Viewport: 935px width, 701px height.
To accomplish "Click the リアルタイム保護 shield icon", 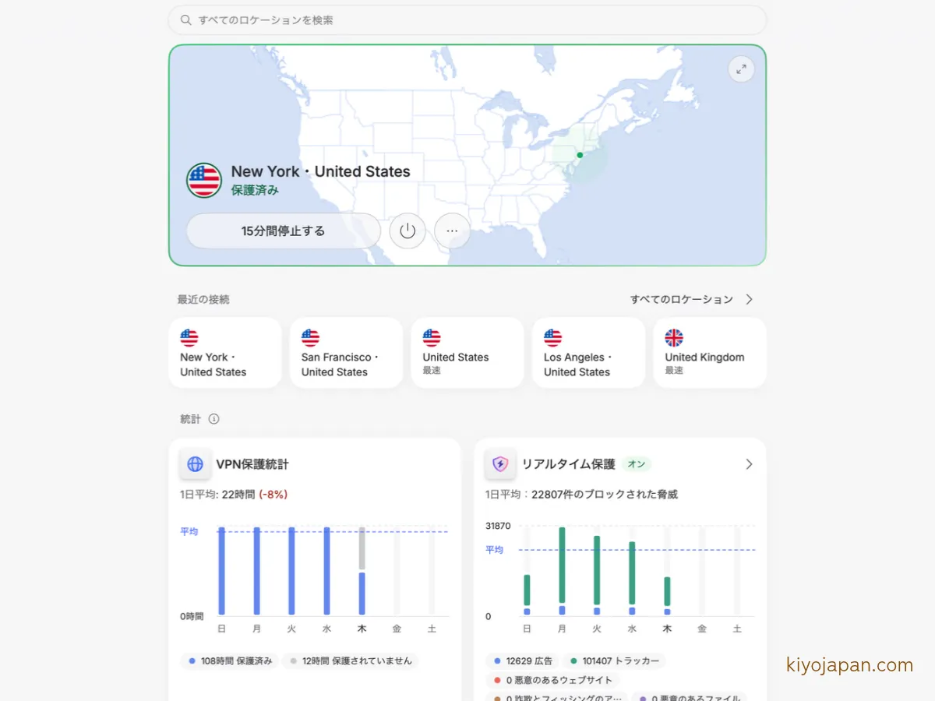I will tap(500, 464).
